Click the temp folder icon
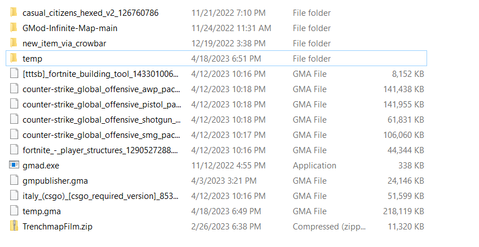The width and height of the screenshot is (479, 247). [x=14, y=58]
